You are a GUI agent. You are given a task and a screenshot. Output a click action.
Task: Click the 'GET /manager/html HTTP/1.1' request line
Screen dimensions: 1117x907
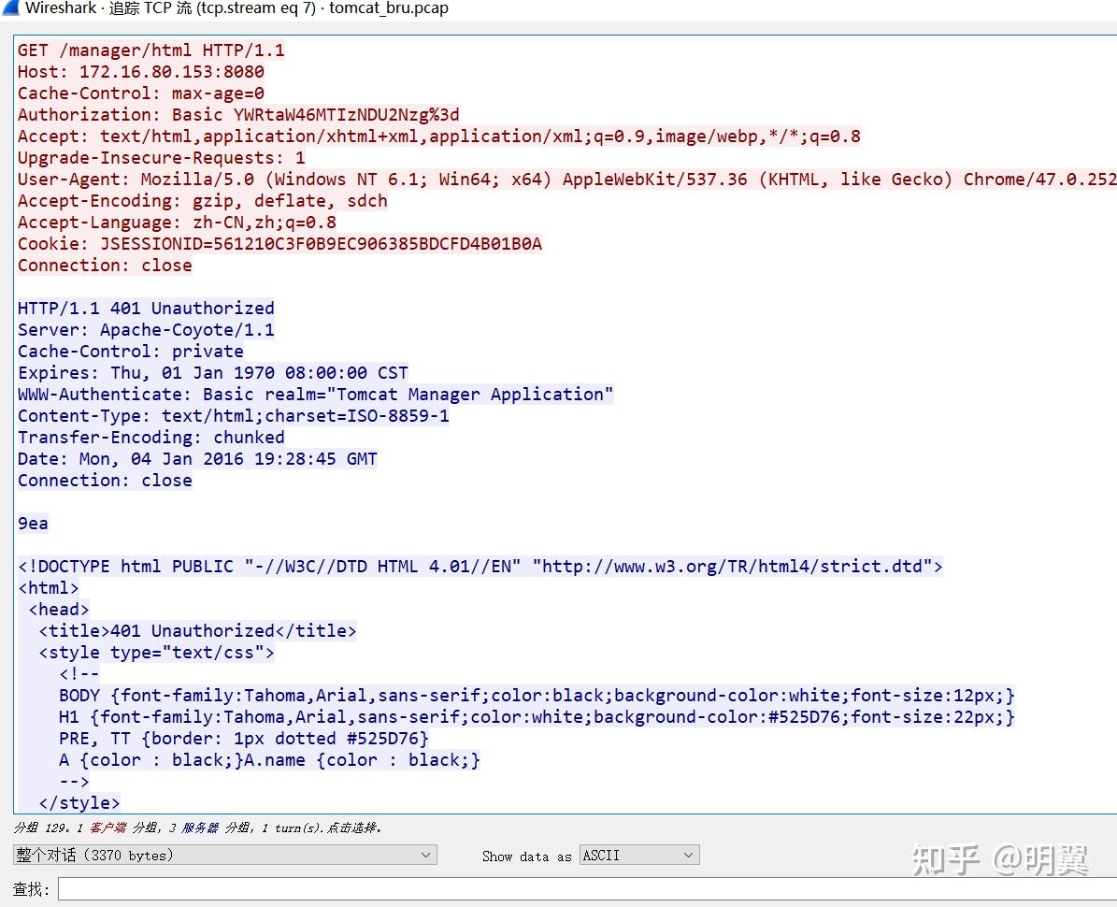(x=151, y=50)
